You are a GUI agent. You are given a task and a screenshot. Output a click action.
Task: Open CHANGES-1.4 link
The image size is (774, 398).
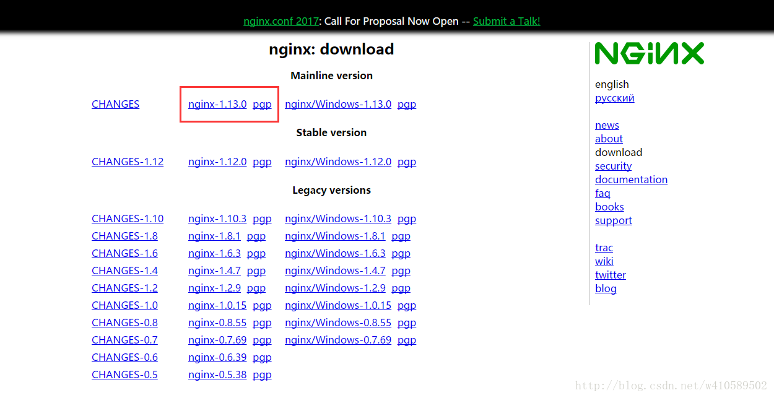click(124, 270)
